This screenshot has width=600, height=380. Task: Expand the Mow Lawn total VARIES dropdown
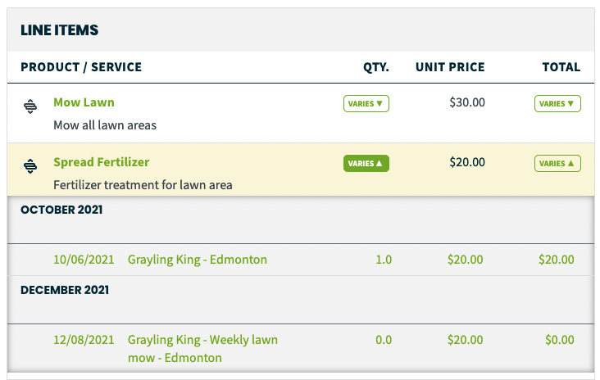557,104
